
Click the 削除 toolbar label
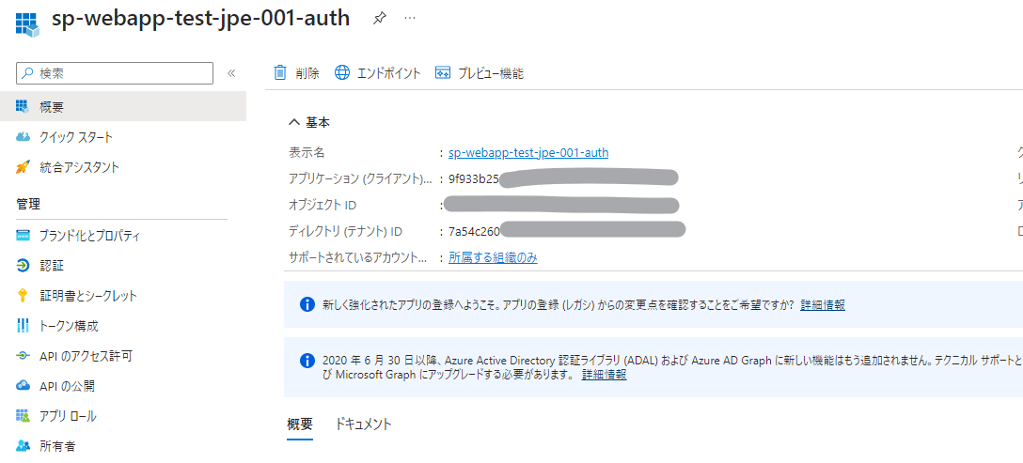point(307,73)
